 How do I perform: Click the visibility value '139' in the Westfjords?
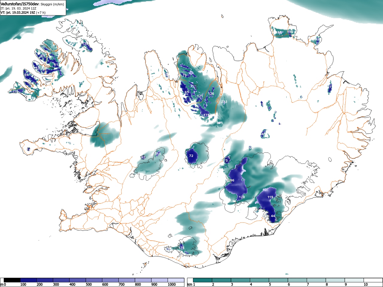coord(86,44)
